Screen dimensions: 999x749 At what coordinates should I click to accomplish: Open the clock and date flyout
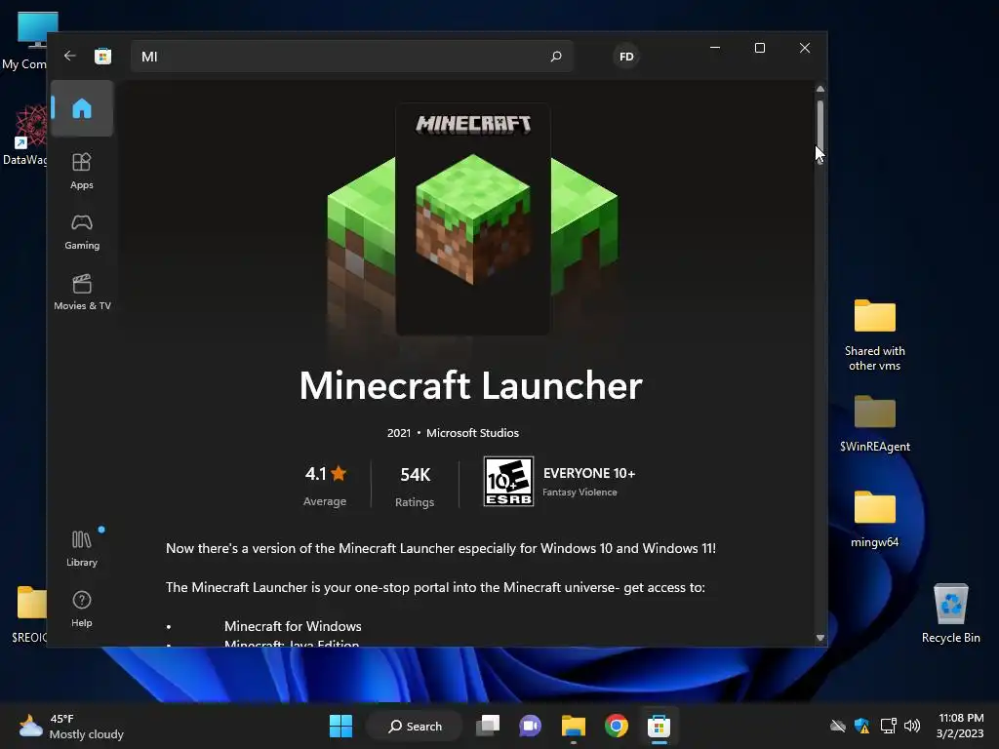(x=961, y=726)
